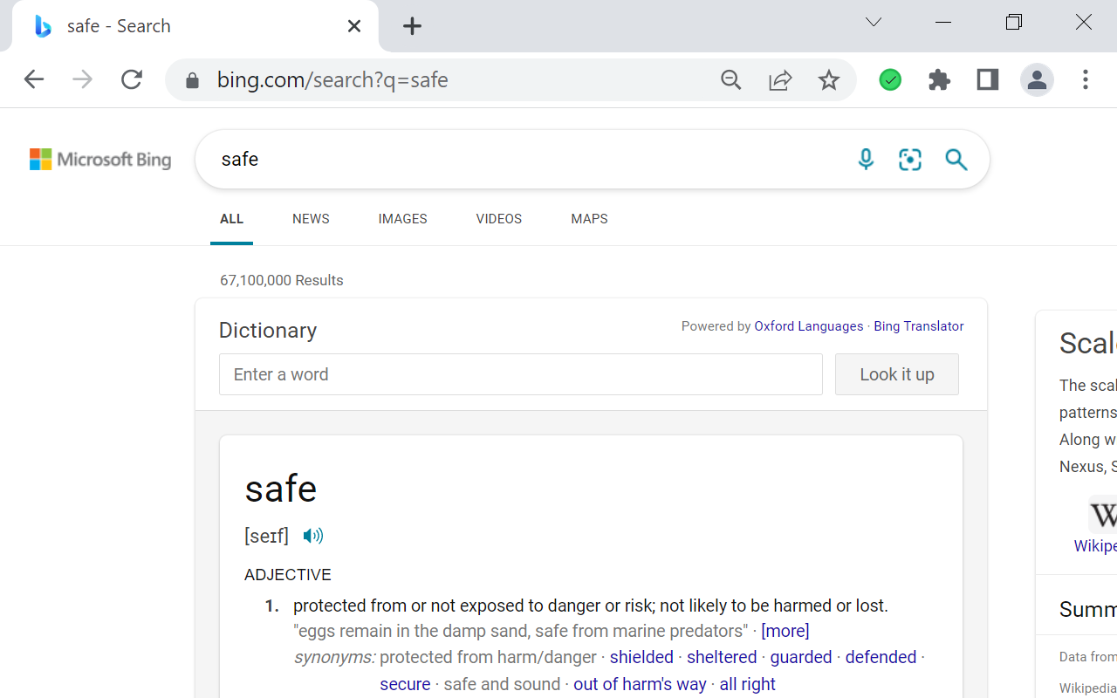
Task: Click the green checkmark extension icon
Action: tap(889, 79)
